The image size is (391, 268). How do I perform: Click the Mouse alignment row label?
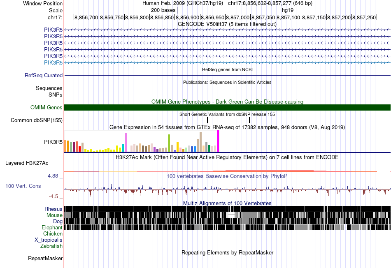pyautogui.click(x=54, y=215)
